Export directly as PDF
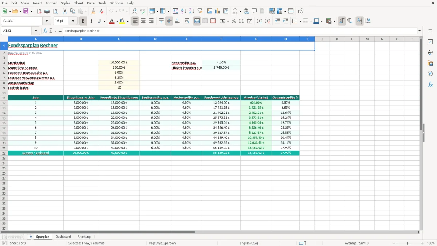Screen dimensions: 437x246 point(39,11)
